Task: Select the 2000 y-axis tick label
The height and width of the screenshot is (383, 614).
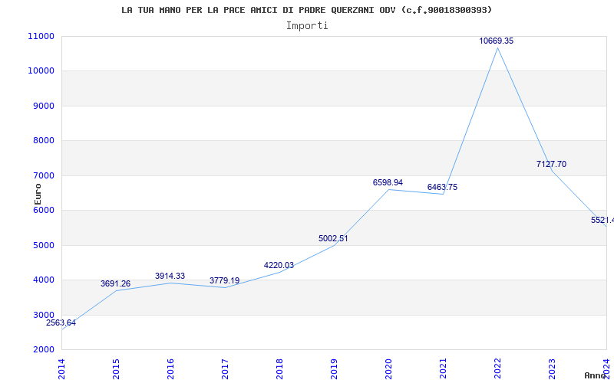Action: coord(43,350)
